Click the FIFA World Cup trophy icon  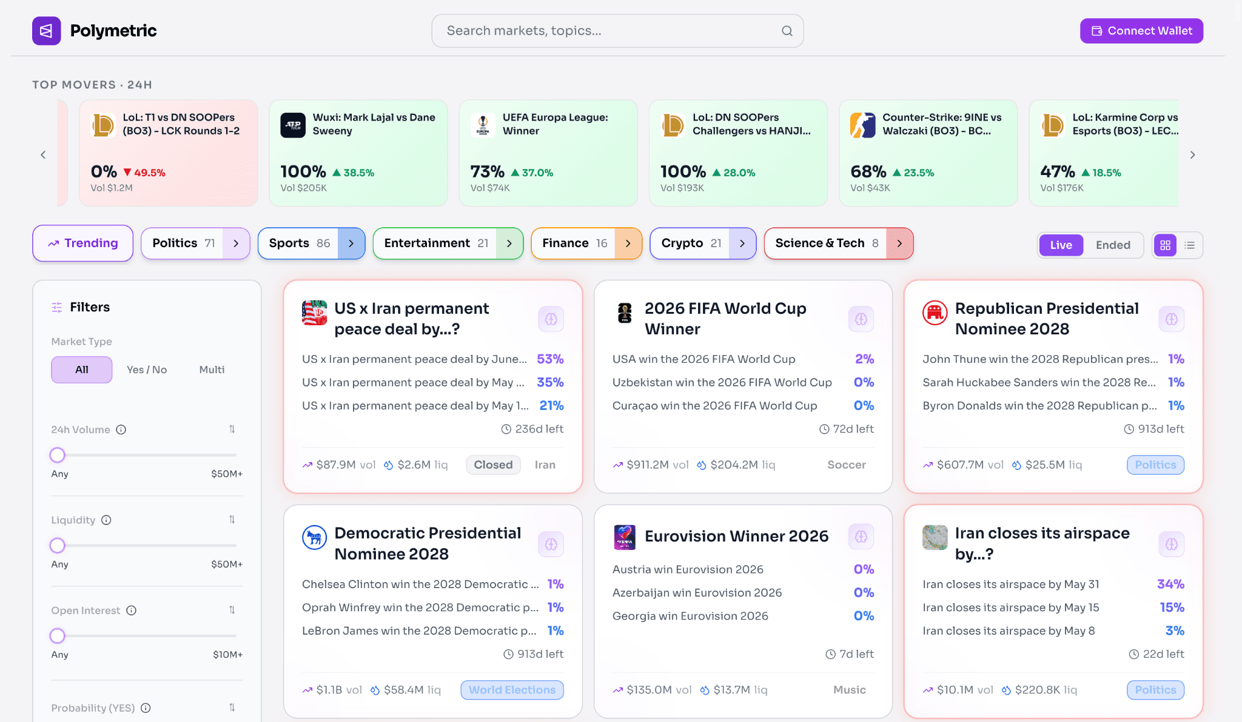pyautogui.click(x=625, y=313)
